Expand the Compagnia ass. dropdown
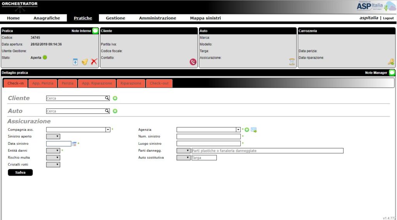397x220 pixels. (108, 130)
